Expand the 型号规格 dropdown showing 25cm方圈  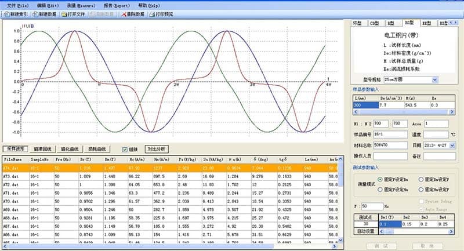coord(434,79)
